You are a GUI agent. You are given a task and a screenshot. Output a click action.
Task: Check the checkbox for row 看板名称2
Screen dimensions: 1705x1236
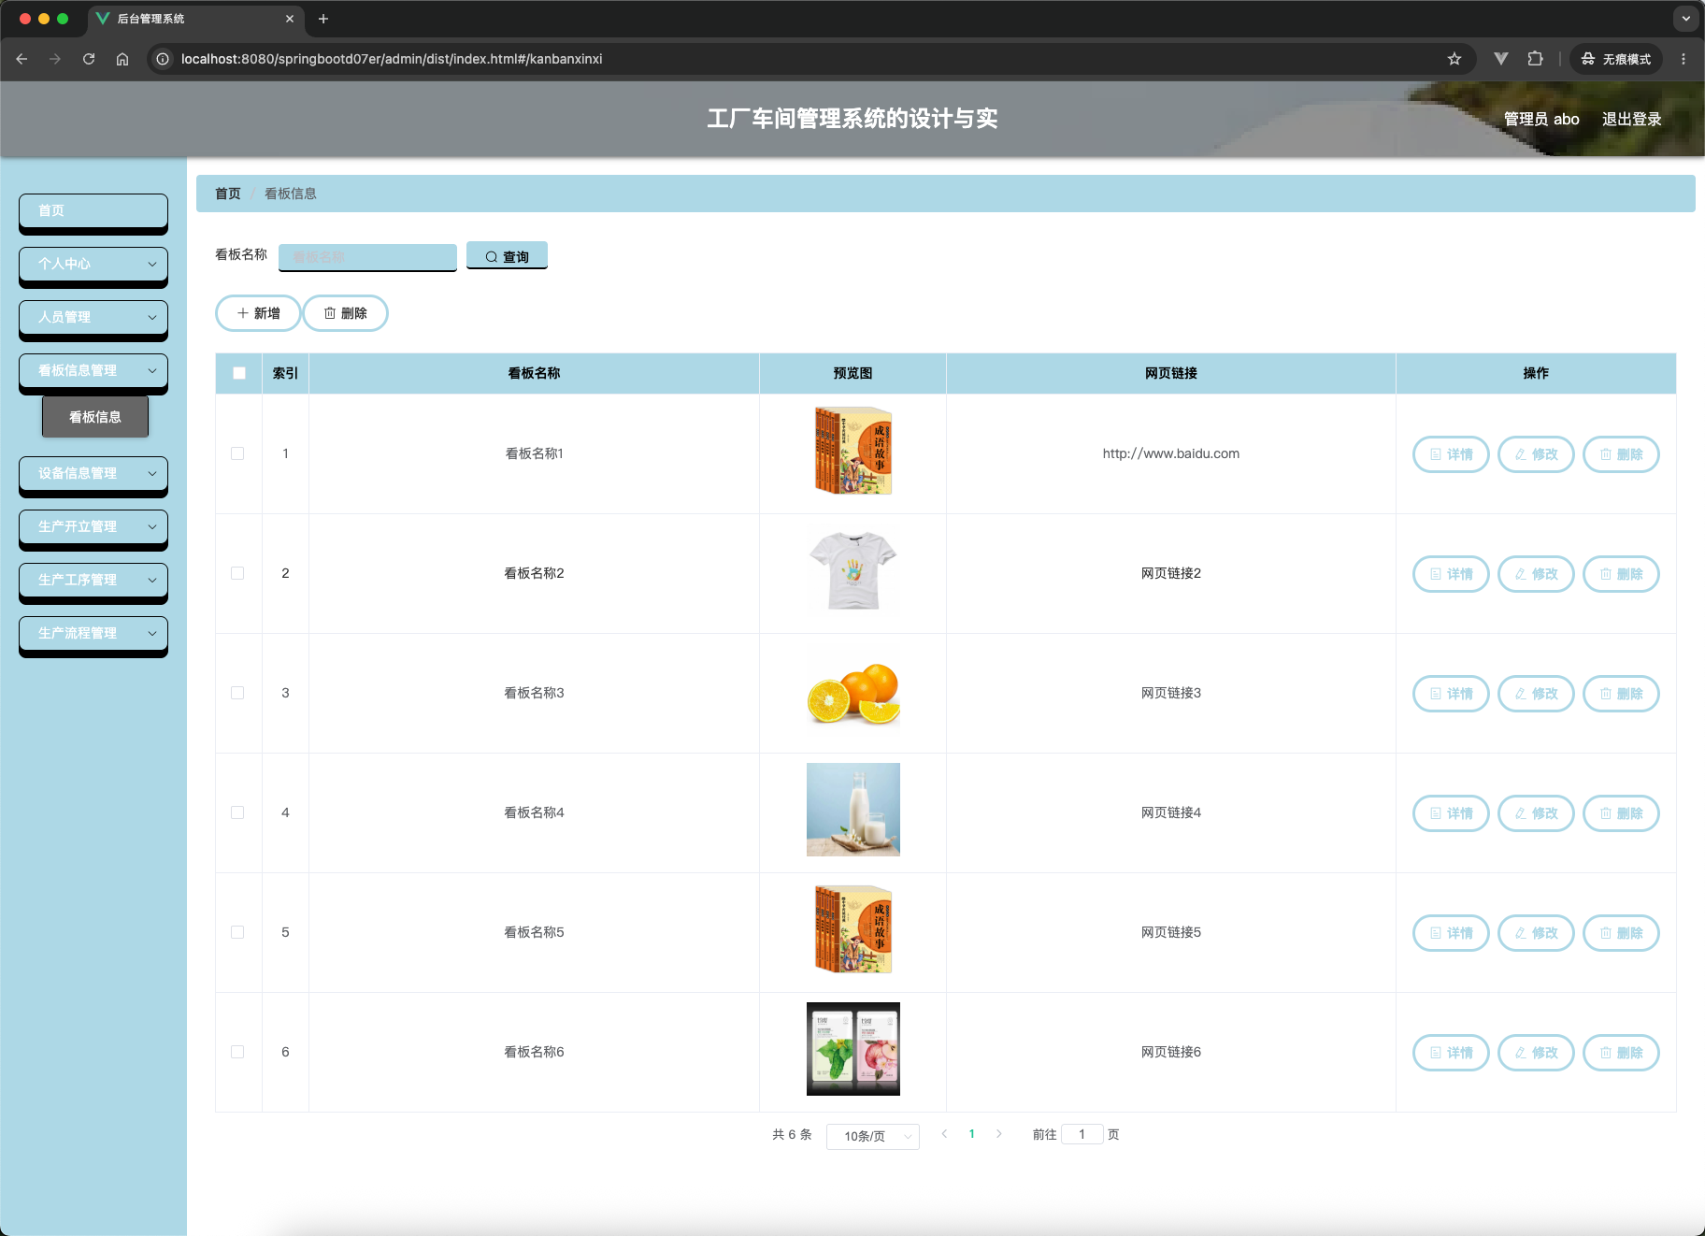(237, 573)
